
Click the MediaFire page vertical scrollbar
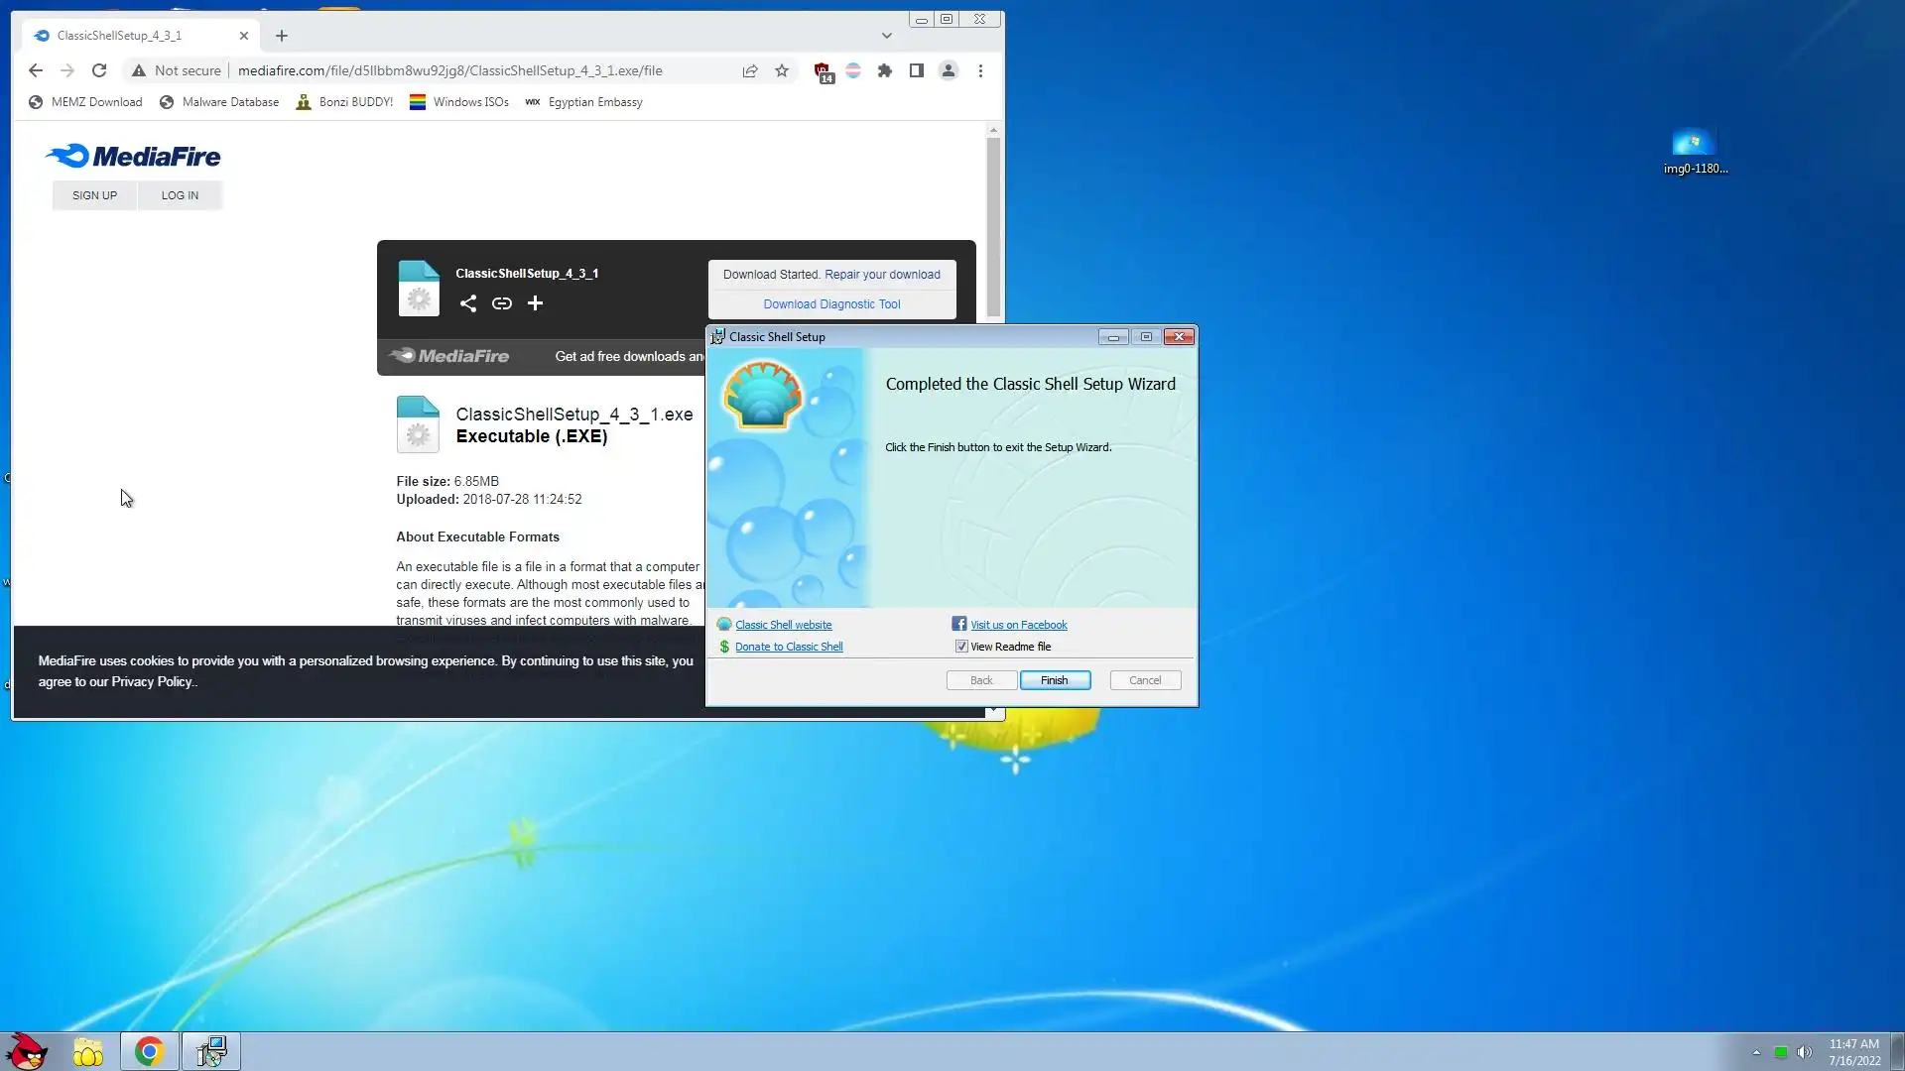[993, 228]
